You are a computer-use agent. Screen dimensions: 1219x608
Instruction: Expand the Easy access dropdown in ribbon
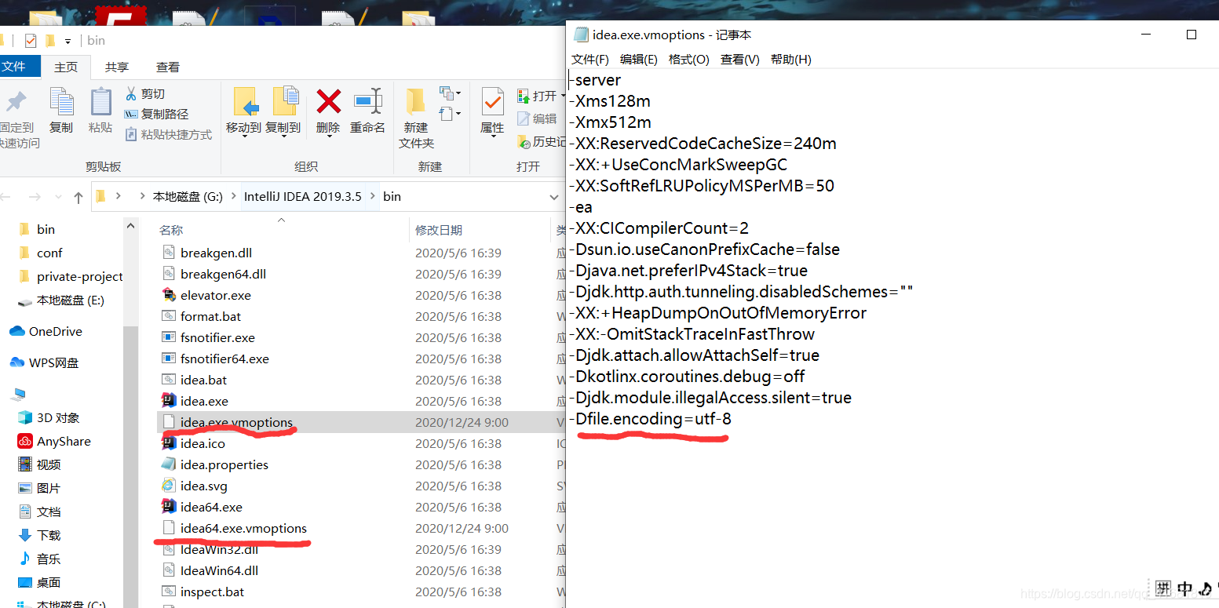451,115
